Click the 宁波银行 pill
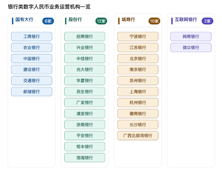The image size is (222, 173). pyautogui.click(x=138, y=37)
